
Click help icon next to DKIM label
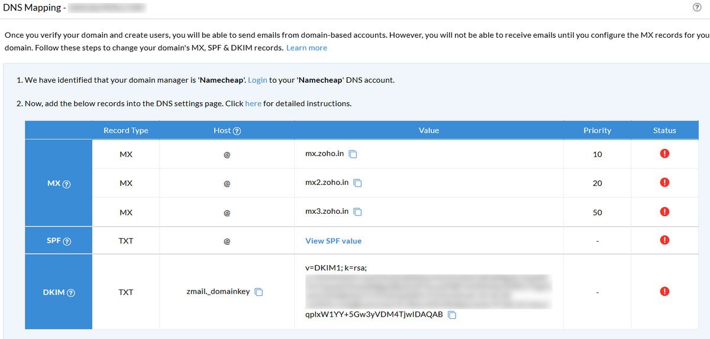[71, 293]
